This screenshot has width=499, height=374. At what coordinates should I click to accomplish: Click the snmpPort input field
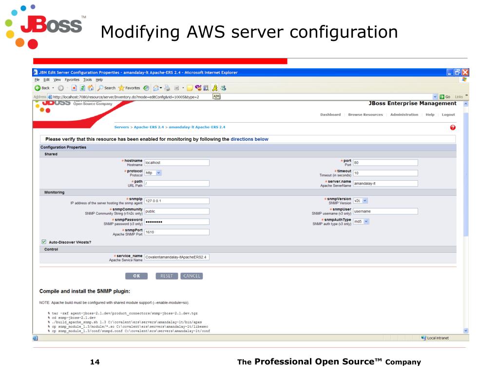[177, 232]
